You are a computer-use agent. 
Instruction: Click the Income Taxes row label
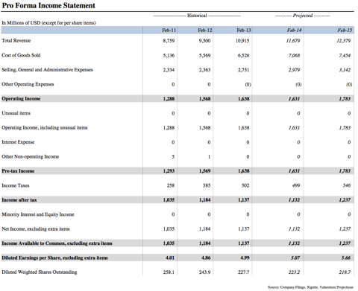click(x=16, y=185)
